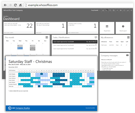The width and height of the screenshot is (135, 113).
Task: Click the Help & support tile
Action: point(123,28)
